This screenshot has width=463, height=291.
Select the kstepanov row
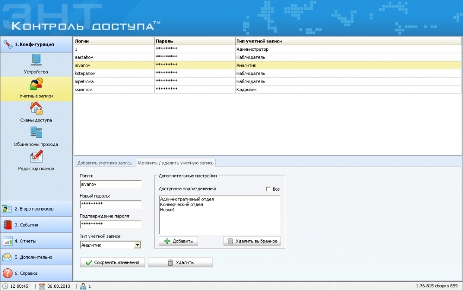(267, 73)
